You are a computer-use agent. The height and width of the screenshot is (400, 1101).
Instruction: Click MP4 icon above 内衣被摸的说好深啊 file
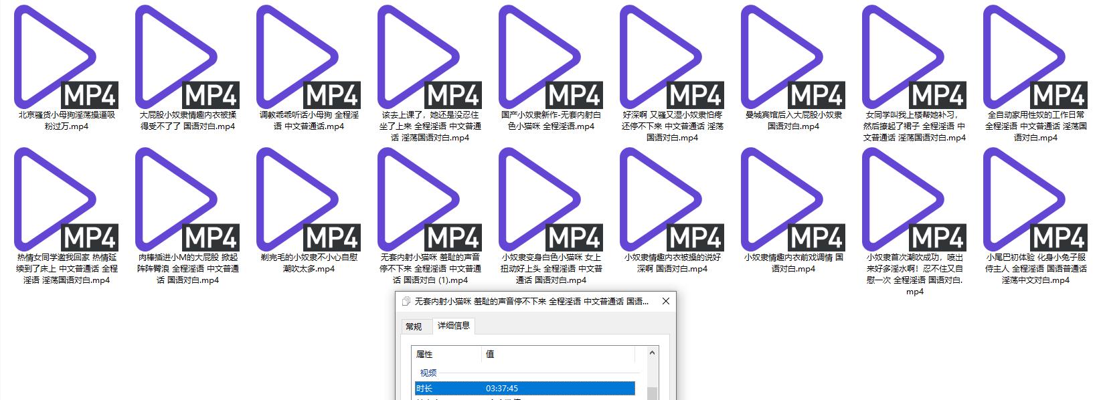point(672,199)
